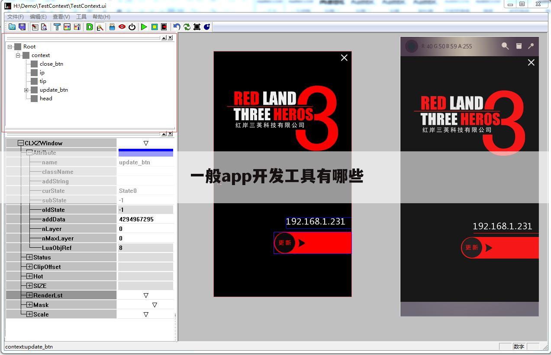This screenshot has height=355, width=551.
Task: Edit the LuaObjRef value 8
Action: coord(146,248)
